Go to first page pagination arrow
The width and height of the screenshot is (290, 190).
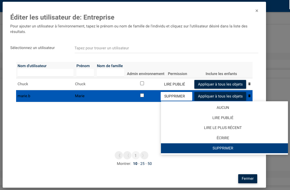119,156
